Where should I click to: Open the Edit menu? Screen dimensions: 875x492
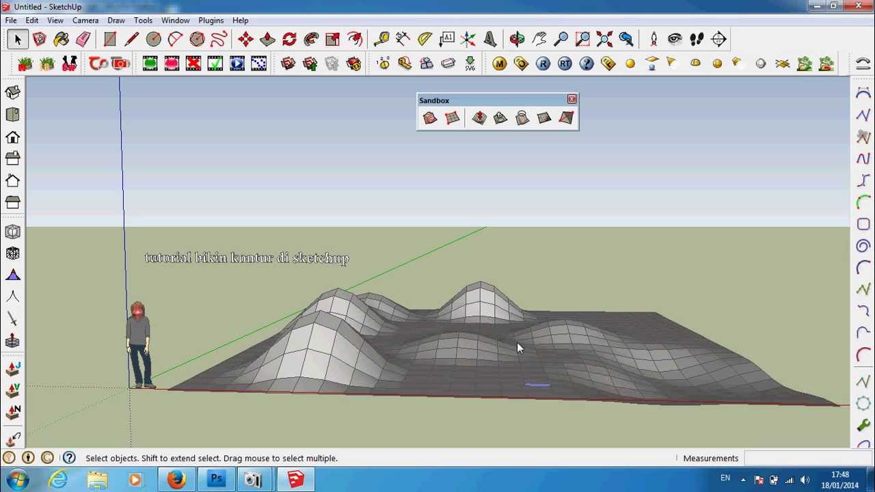pyautogui.click(x=32, y=20)
